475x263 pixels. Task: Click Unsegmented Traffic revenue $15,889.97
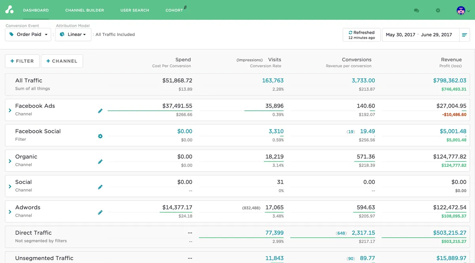pyautogui.click(x=452, y=258)
